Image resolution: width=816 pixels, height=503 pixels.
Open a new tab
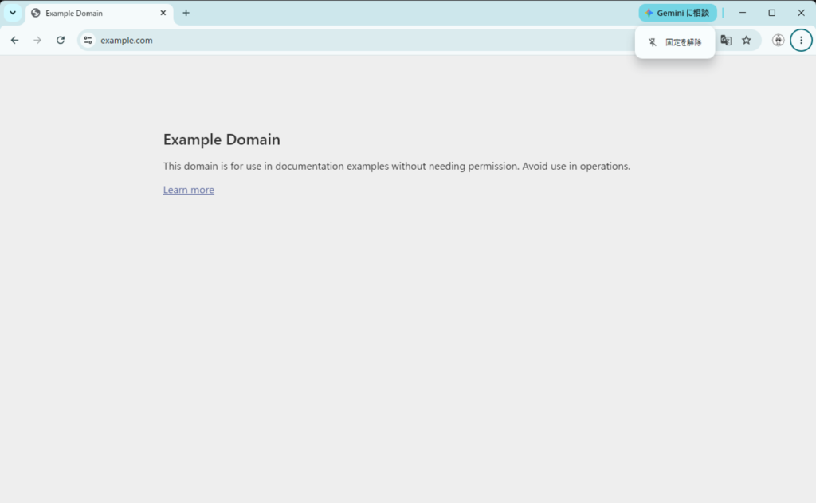pyautogui.click(x=186, y=13)
